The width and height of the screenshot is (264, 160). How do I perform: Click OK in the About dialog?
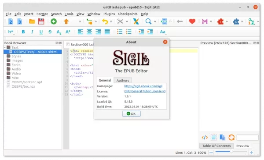click(131, 114)
